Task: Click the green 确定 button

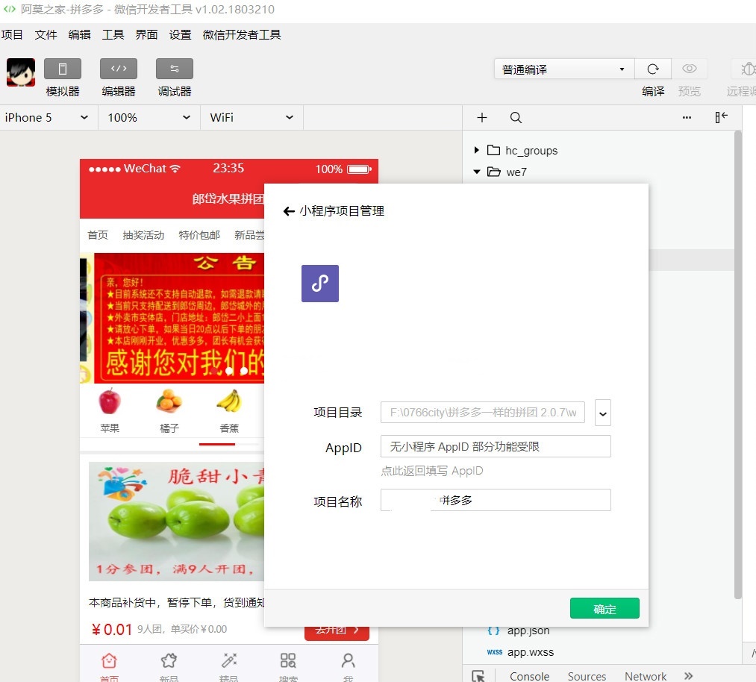Action: [x=605, y=609]
